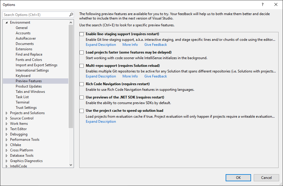Open Product Updates settings
The width and height of the screenshot is (283, 186).
point(28,86)
